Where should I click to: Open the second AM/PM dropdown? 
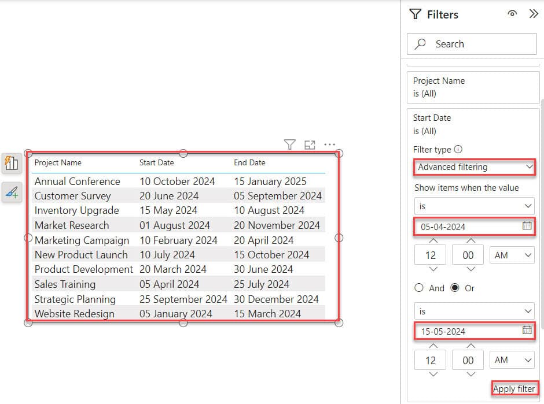point(512,360)
